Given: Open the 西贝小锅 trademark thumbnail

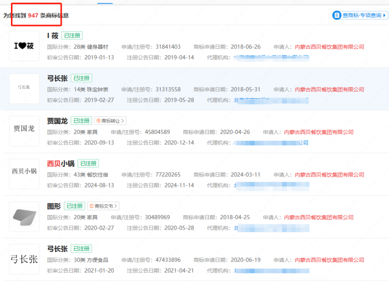Looking at the screenshot, I should click(x=24, y=174).
